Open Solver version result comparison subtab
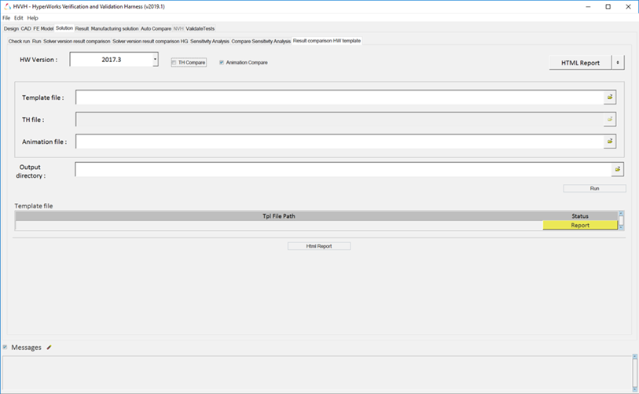Image resolution: width=639 pixels, height=394 pixels. pos(76,41)
